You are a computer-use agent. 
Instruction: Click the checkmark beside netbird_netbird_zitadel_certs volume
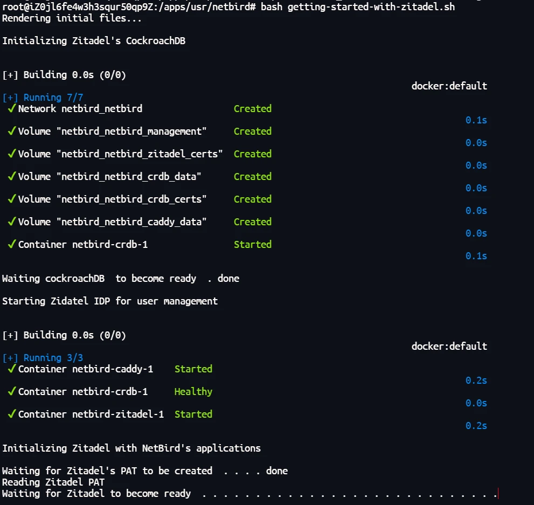11,154
